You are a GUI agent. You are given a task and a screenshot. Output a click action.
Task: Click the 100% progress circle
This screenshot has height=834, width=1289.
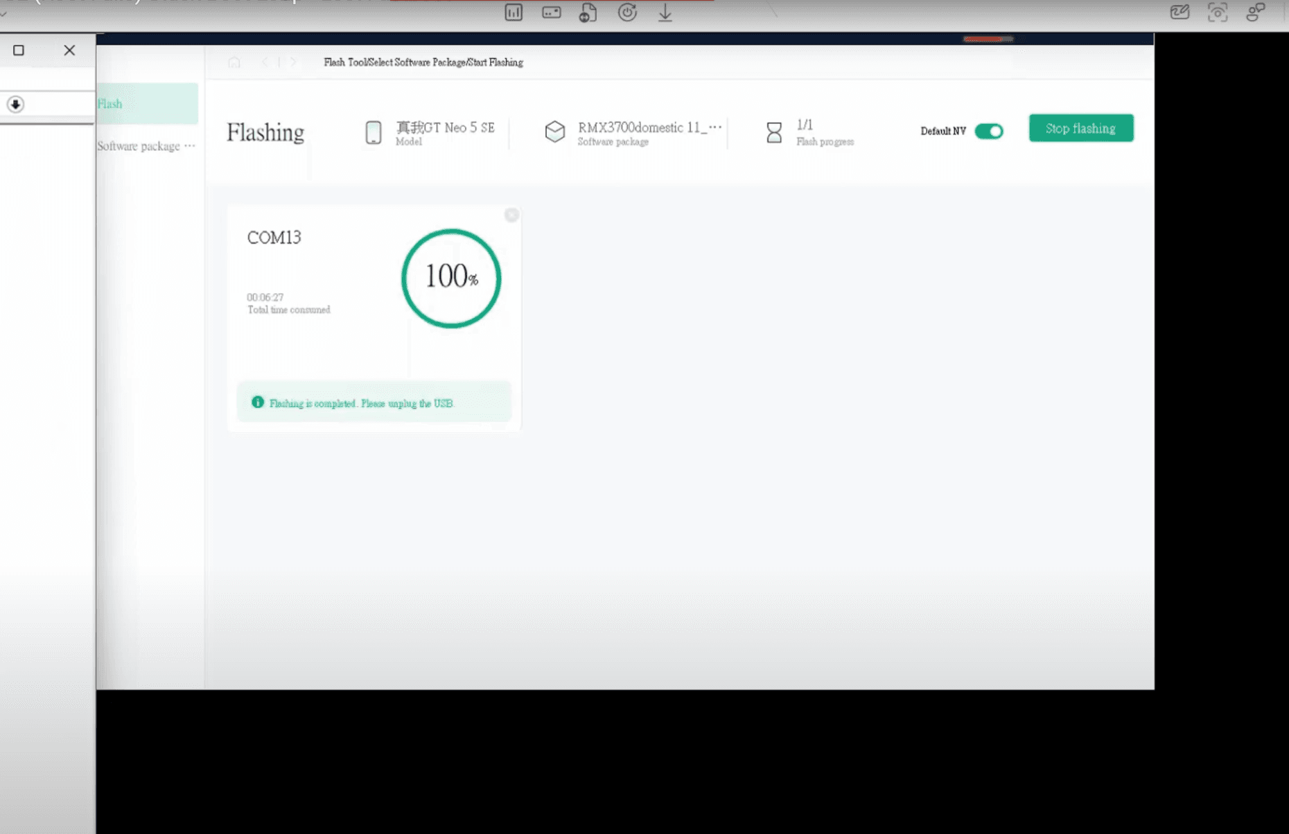(x=451, y=278)
